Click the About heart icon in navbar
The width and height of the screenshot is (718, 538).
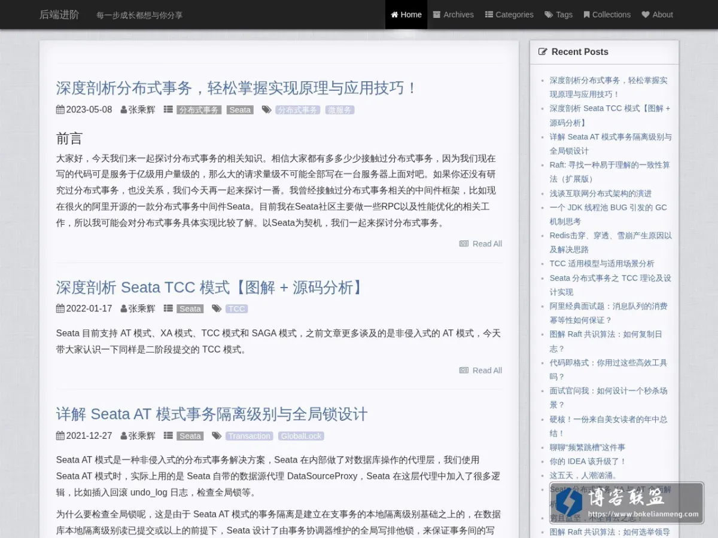[646, 14]
